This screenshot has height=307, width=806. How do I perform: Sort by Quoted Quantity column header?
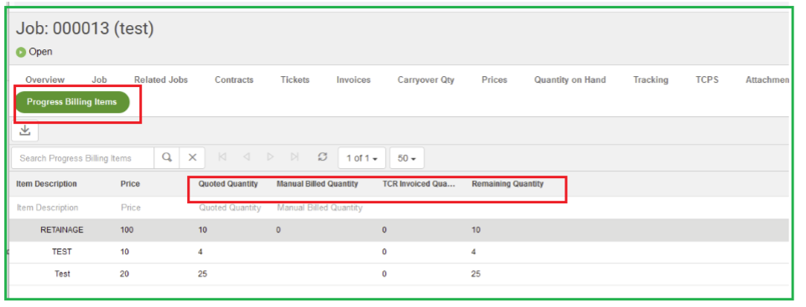click(228, 184)
